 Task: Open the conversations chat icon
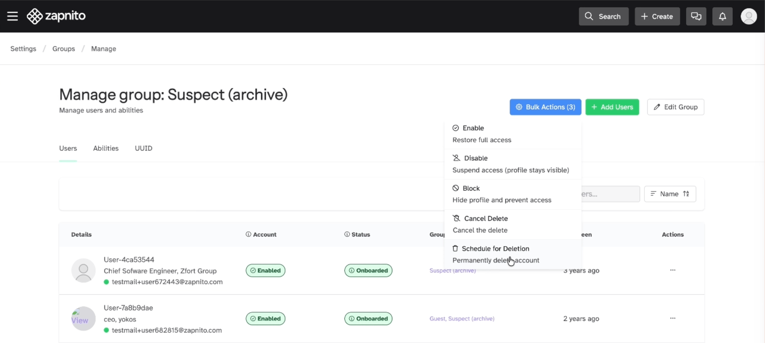[696, 16]
